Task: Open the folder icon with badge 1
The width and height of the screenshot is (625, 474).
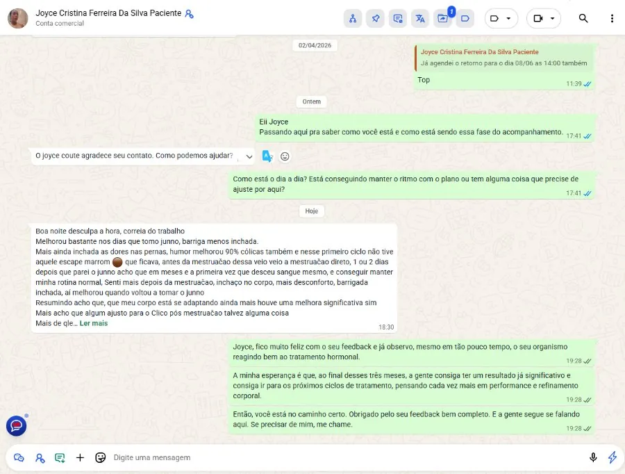Action: (442, 18)
